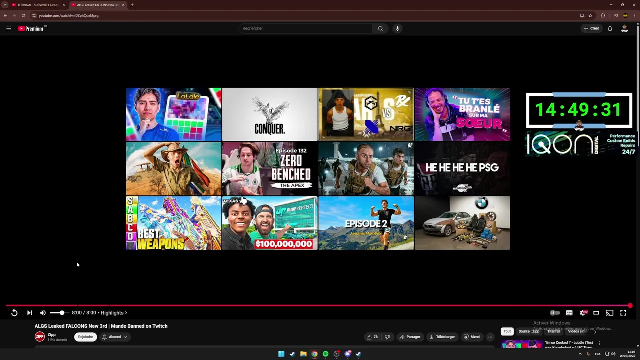Screen dimensions: 640x360
Task: Open the Abonné subscription dropdown
Action: (x=115, y=337)
